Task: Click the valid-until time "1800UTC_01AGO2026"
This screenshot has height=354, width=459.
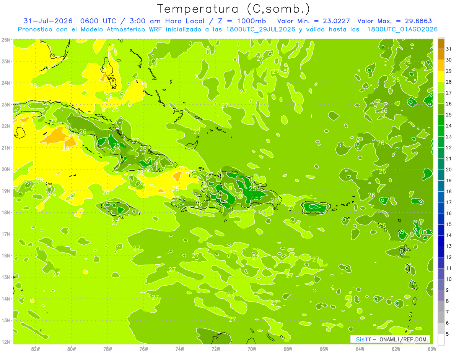Action: click(x=402, y=29)
